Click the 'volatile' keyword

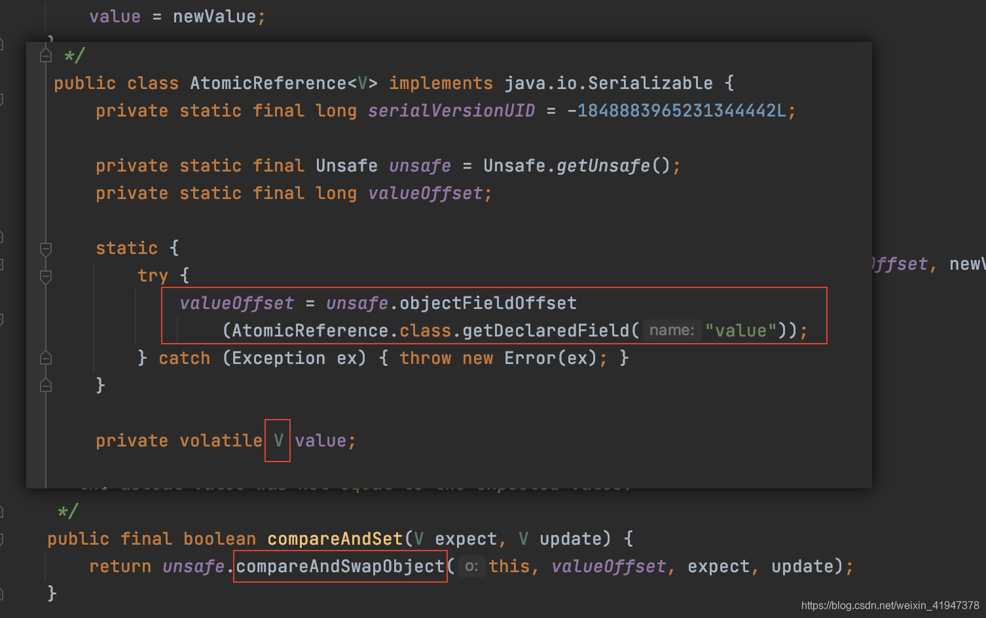coord(221,441)
